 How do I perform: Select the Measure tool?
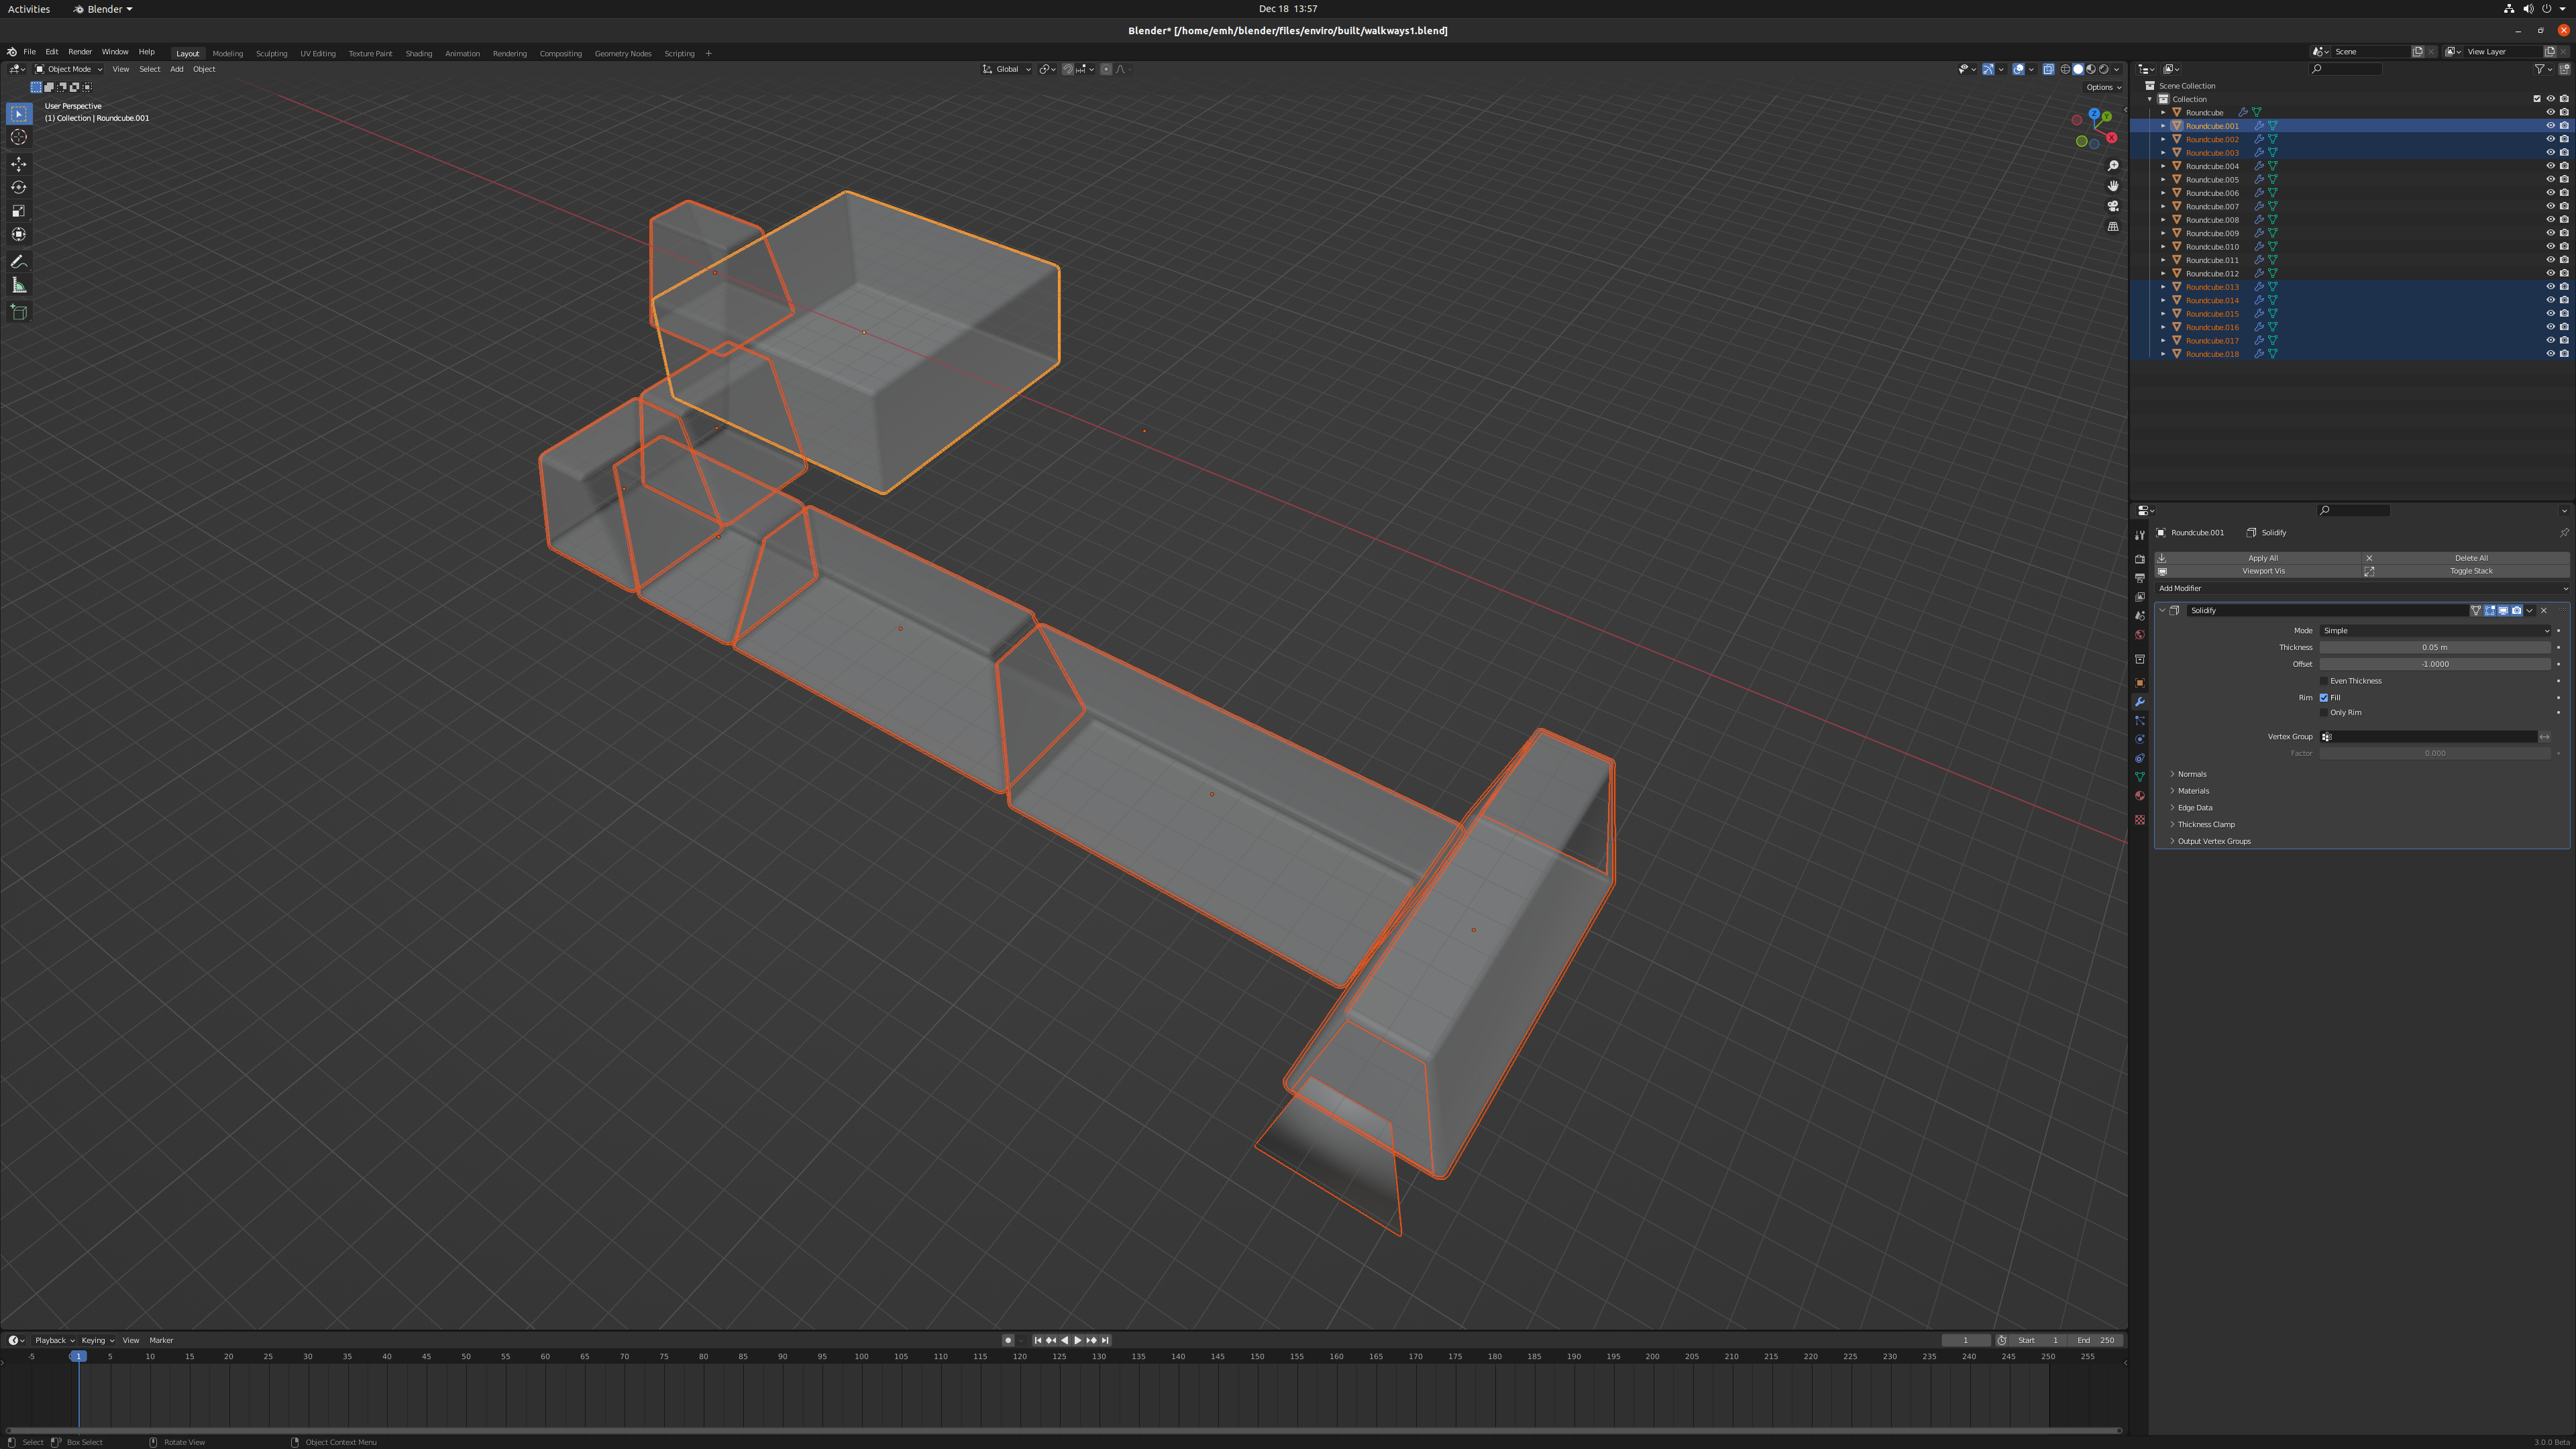(x=19, y=286)
